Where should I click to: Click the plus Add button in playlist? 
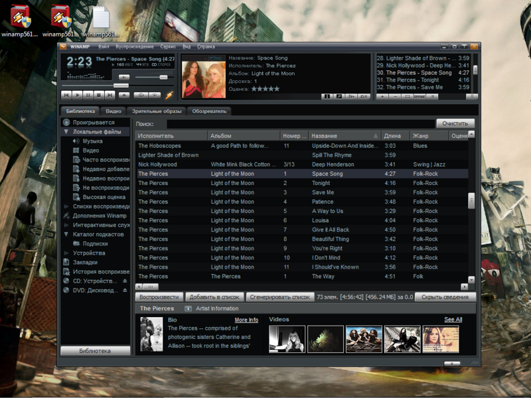point(383,96)
